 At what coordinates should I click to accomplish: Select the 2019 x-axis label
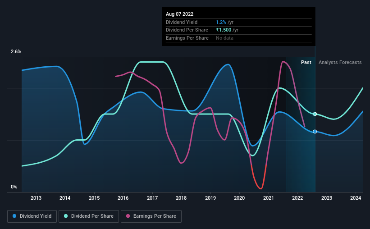click(210, 198)
